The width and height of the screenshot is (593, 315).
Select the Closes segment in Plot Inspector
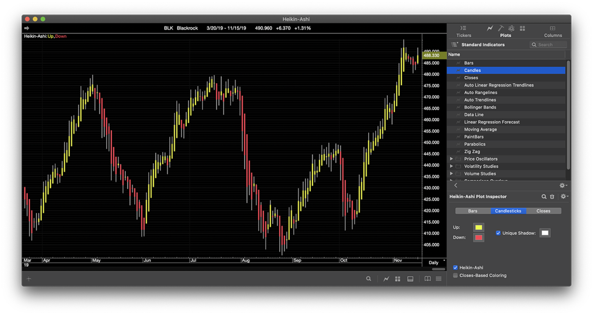(x=543, y=211)
